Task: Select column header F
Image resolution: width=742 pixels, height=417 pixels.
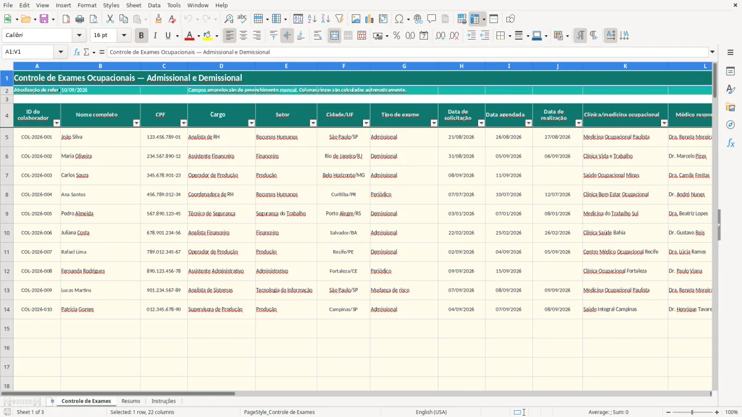Action: tap(344, 66)
